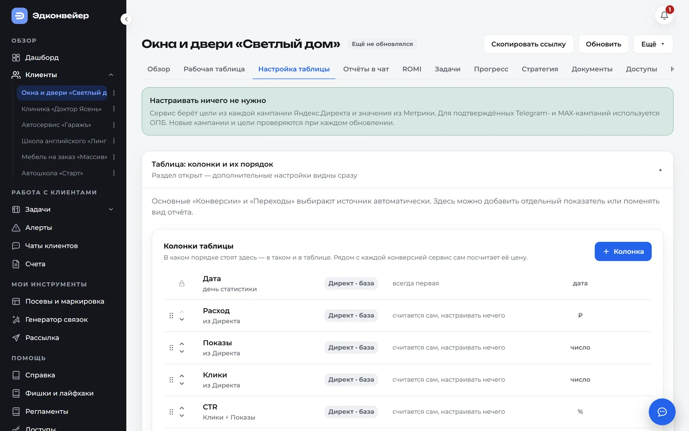Move the Расход column down
Screen dimensions: 689x431
[x=182, y=319]
